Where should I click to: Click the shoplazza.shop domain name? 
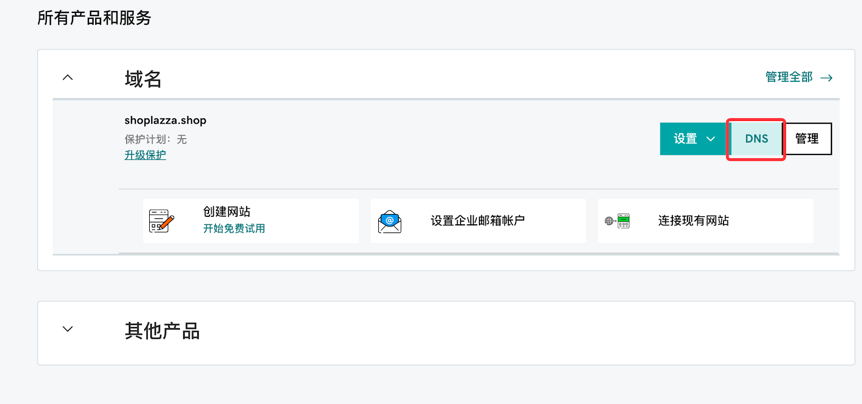(x=165, y=121)
